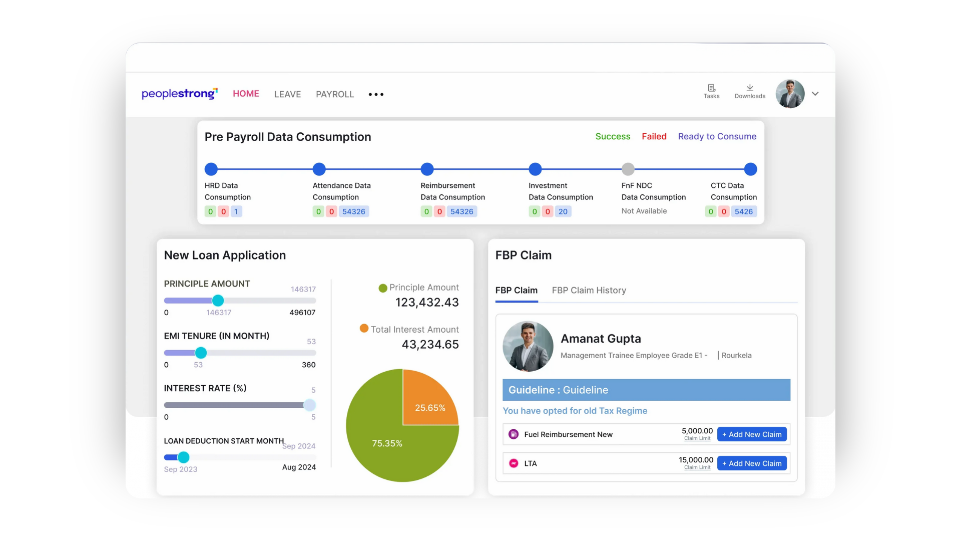
Task: Click the peoplestrong logo
Action: (179, 94)
